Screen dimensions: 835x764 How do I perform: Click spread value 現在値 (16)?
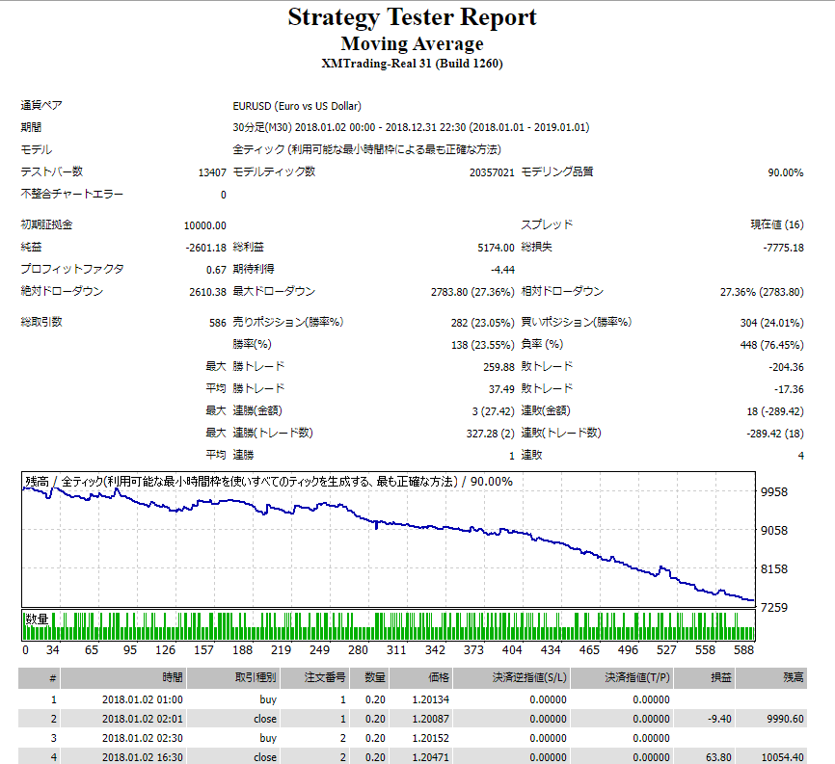777,224
